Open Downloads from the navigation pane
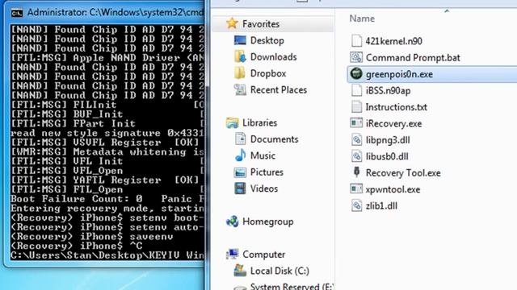The width and height of the screenshot is (517, 290). click(x=273, y=57)
